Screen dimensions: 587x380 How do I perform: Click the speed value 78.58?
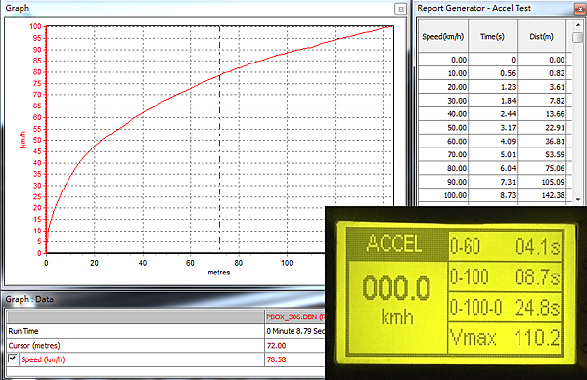point(276,359)
